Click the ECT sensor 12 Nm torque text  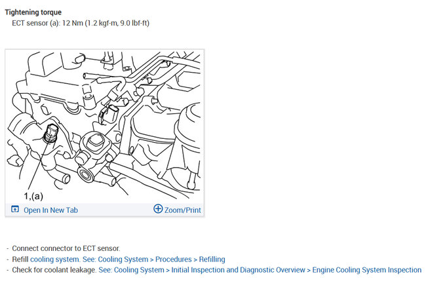coord(81,23)
